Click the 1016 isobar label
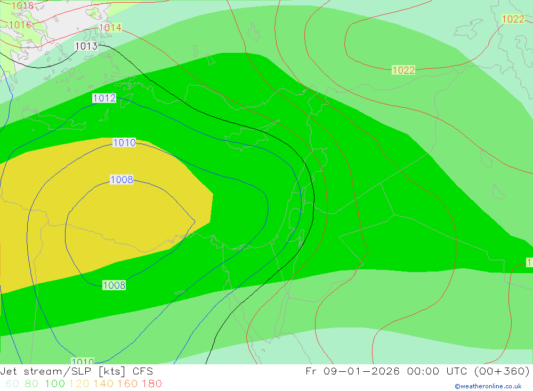 pyautogui.click(x=20, y=25)
